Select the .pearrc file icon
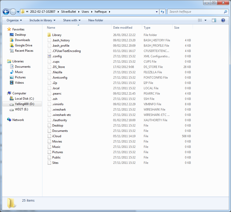231x212 pixels. 49,94
